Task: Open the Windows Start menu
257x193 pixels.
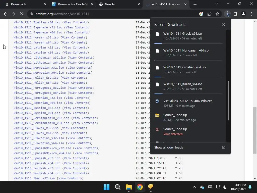Action: click(106, 187)
